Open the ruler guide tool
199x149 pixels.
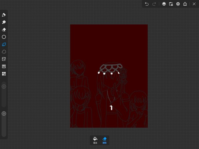click(4, 66)
